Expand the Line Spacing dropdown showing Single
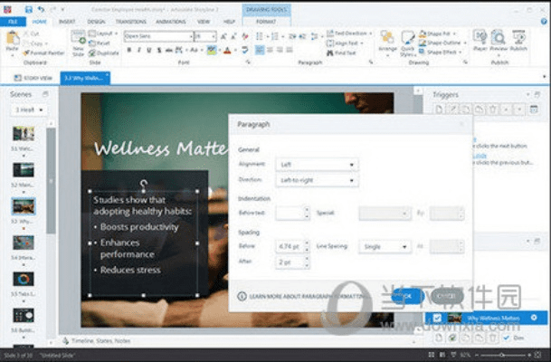The width and height of the screenshot is (551, 362). click(x=385, y=246)
